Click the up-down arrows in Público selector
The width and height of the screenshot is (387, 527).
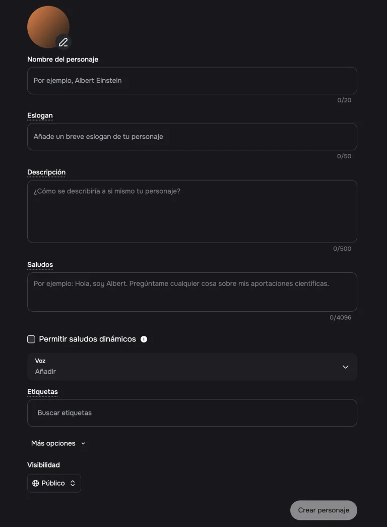pyautogui.click(x=73, y=483)
